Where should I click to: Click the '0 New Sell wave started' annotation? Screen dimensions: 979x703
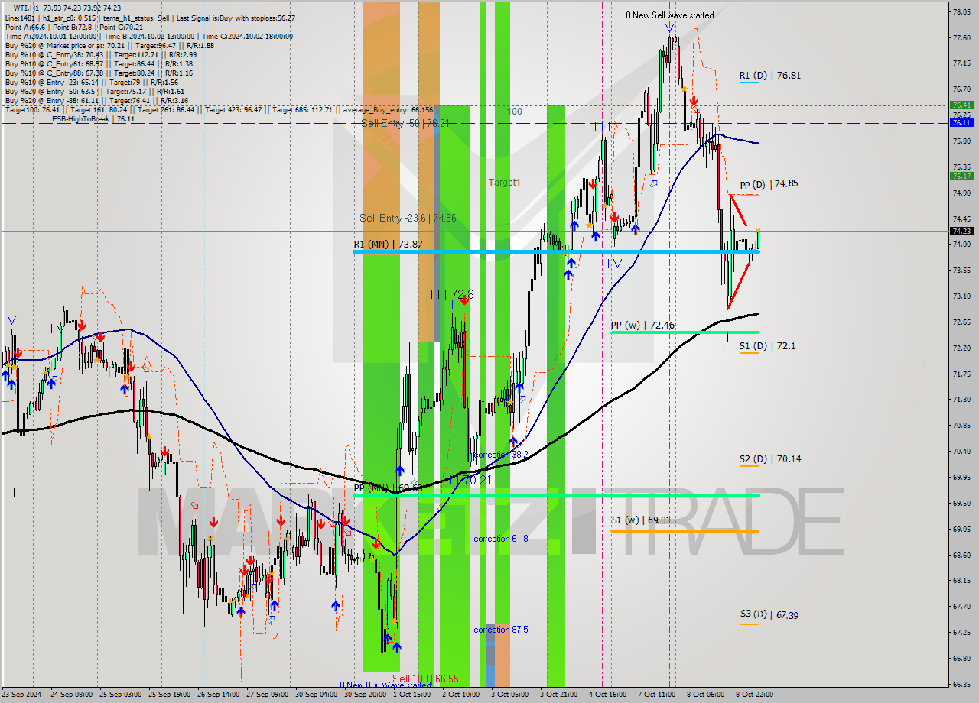click(670, 15)
